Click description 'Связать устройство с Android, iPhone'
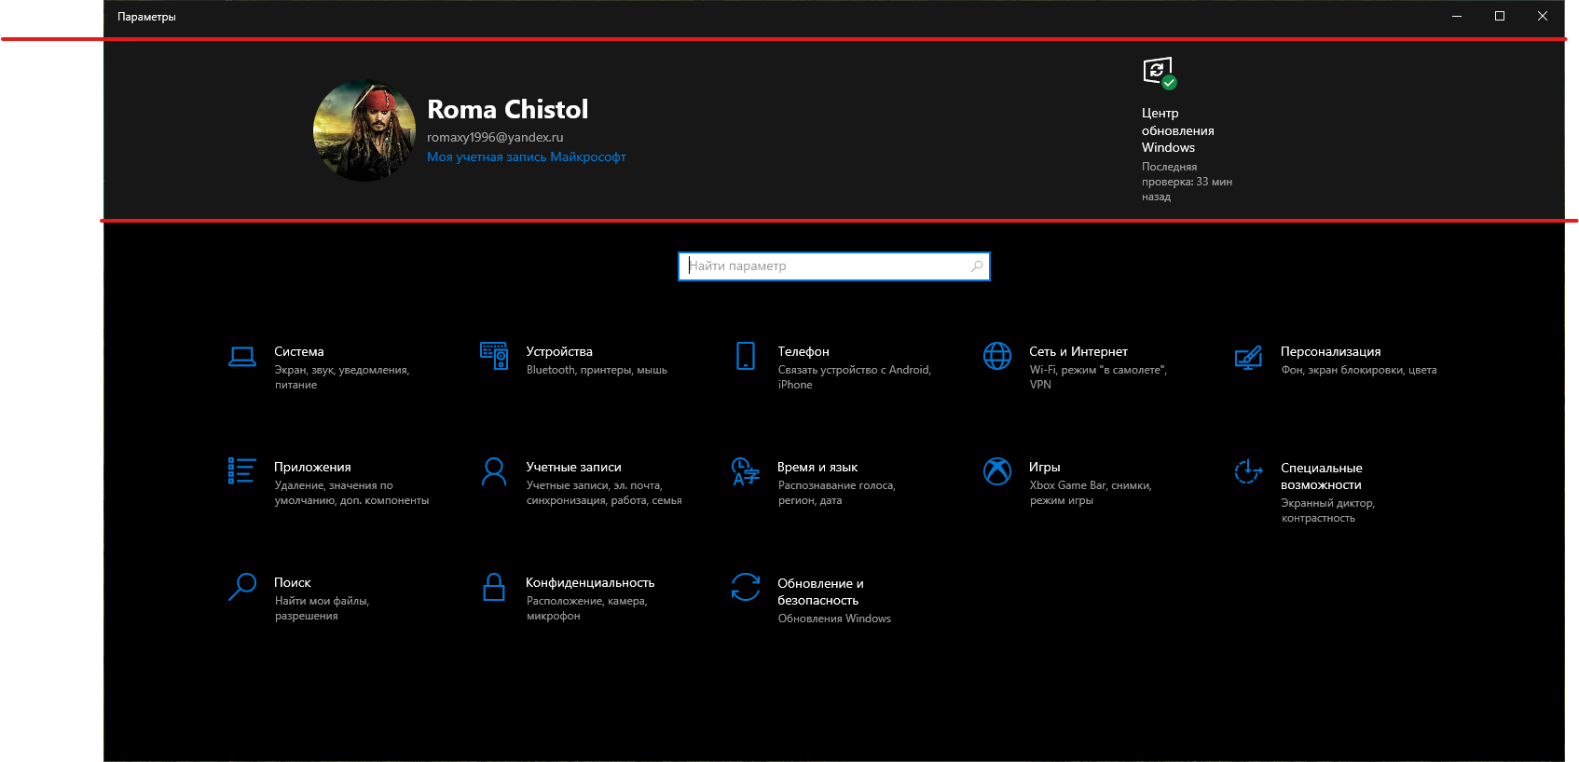The height and width of the screenshot is (762, 1579). tap(855, 377)
